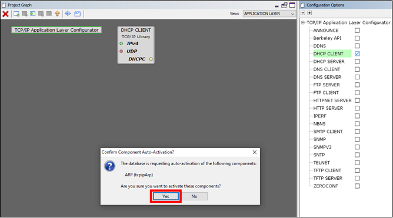Enable the HTTP SERVER checkbox

[357, 108]
